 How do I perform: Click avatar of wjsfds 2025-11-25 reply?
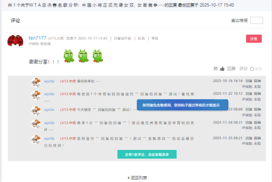(36, 140)
